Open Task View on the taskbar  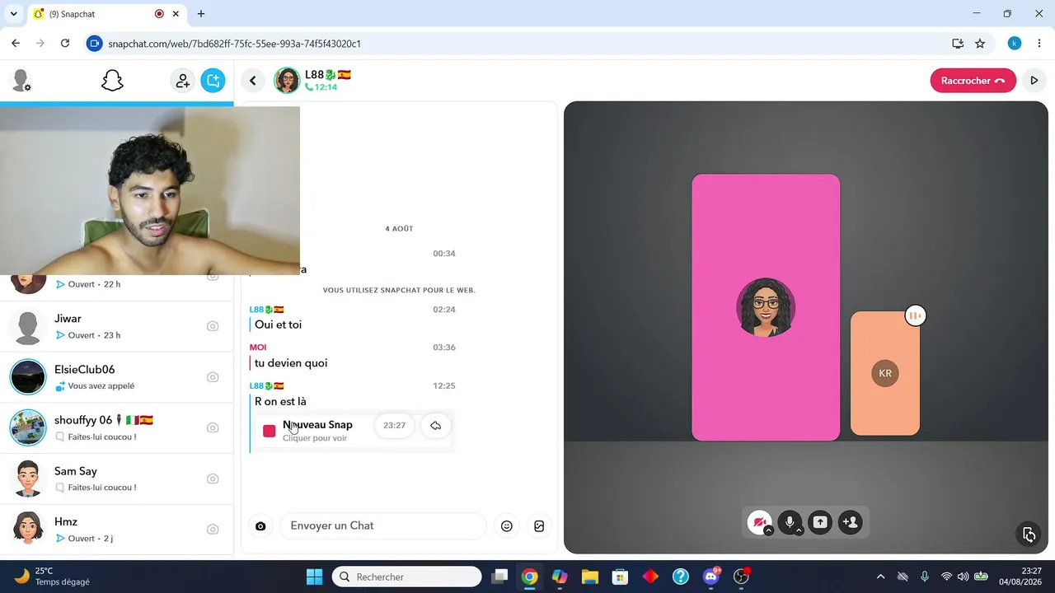tap(499, 577)
